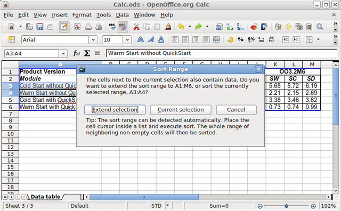Choose the Current selection button

181,110
